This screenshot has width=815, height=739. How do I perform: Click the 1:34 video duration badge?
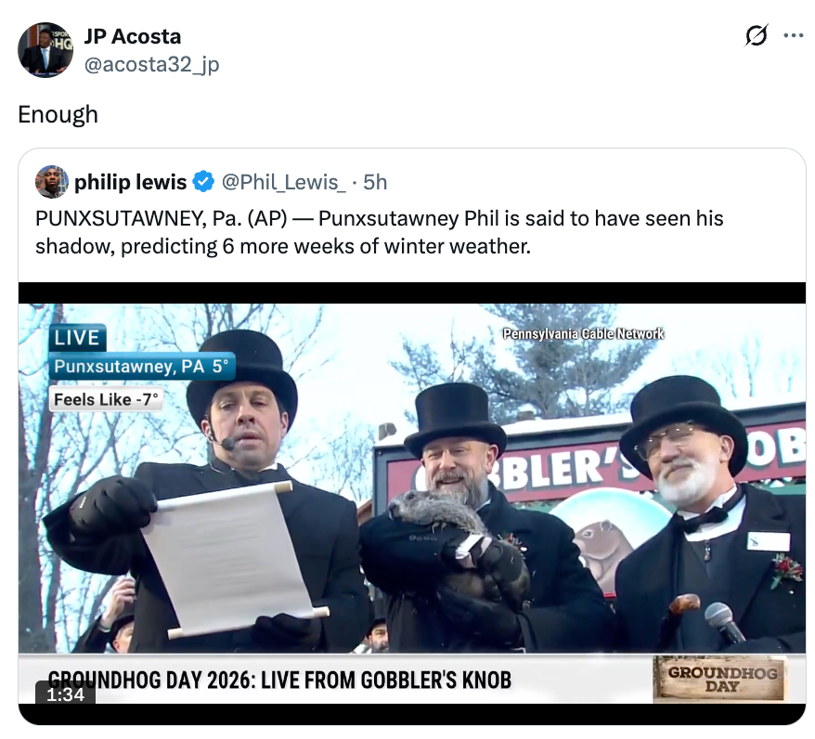pyautogui.click(x=66, y=694)
